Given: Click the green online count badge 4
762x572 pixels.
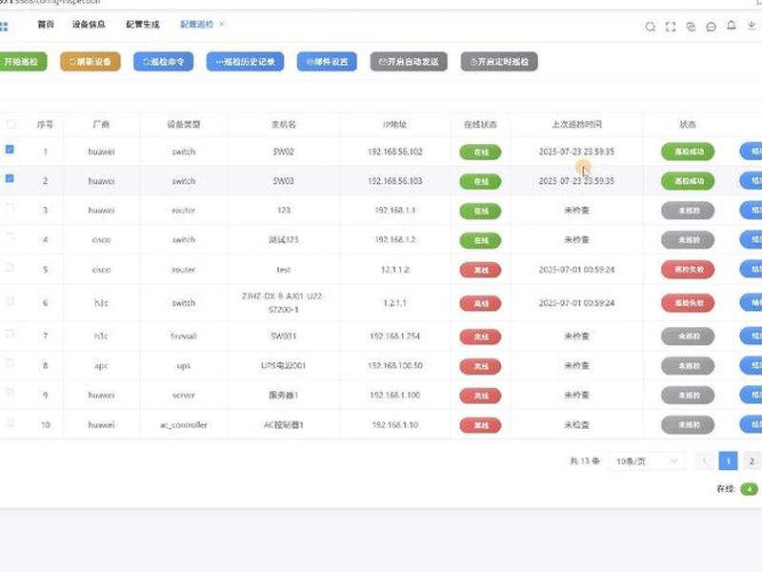Looking at the screenshot, I should [749, 489].
